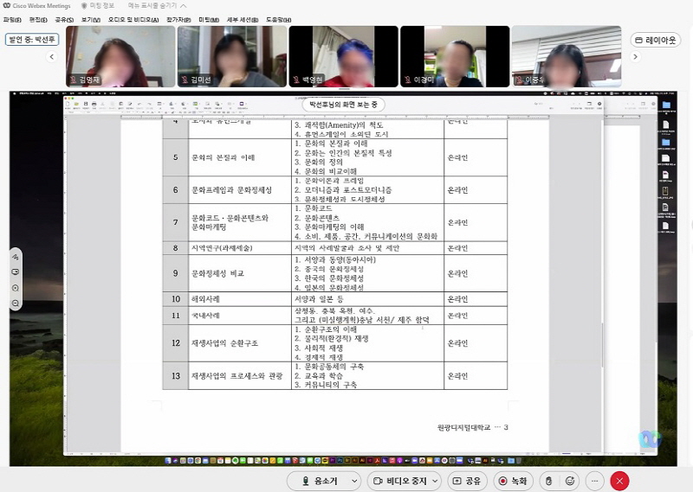693x492 pixels.
Task: Open the 보기(V) menu
Action: coord(91,20)
